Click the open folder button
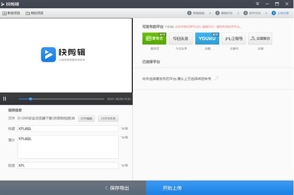Image resolution: width=294 pixels, height=195 pixels. coord(108,118)
